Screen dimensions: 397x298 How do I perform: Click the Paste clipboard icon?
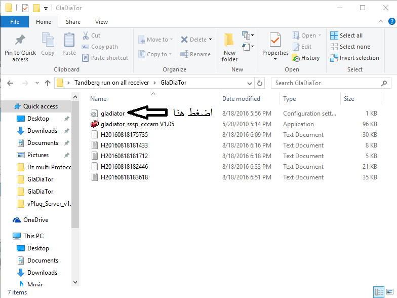coord(69,40)
